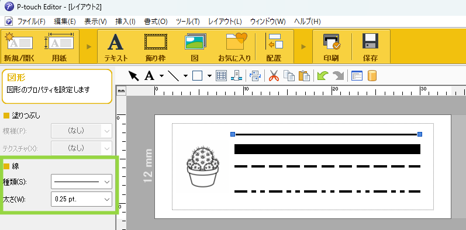Open the テクスチャ(X) texture dropdown
This screenshot has height=230, width=466.
(82, 148)
